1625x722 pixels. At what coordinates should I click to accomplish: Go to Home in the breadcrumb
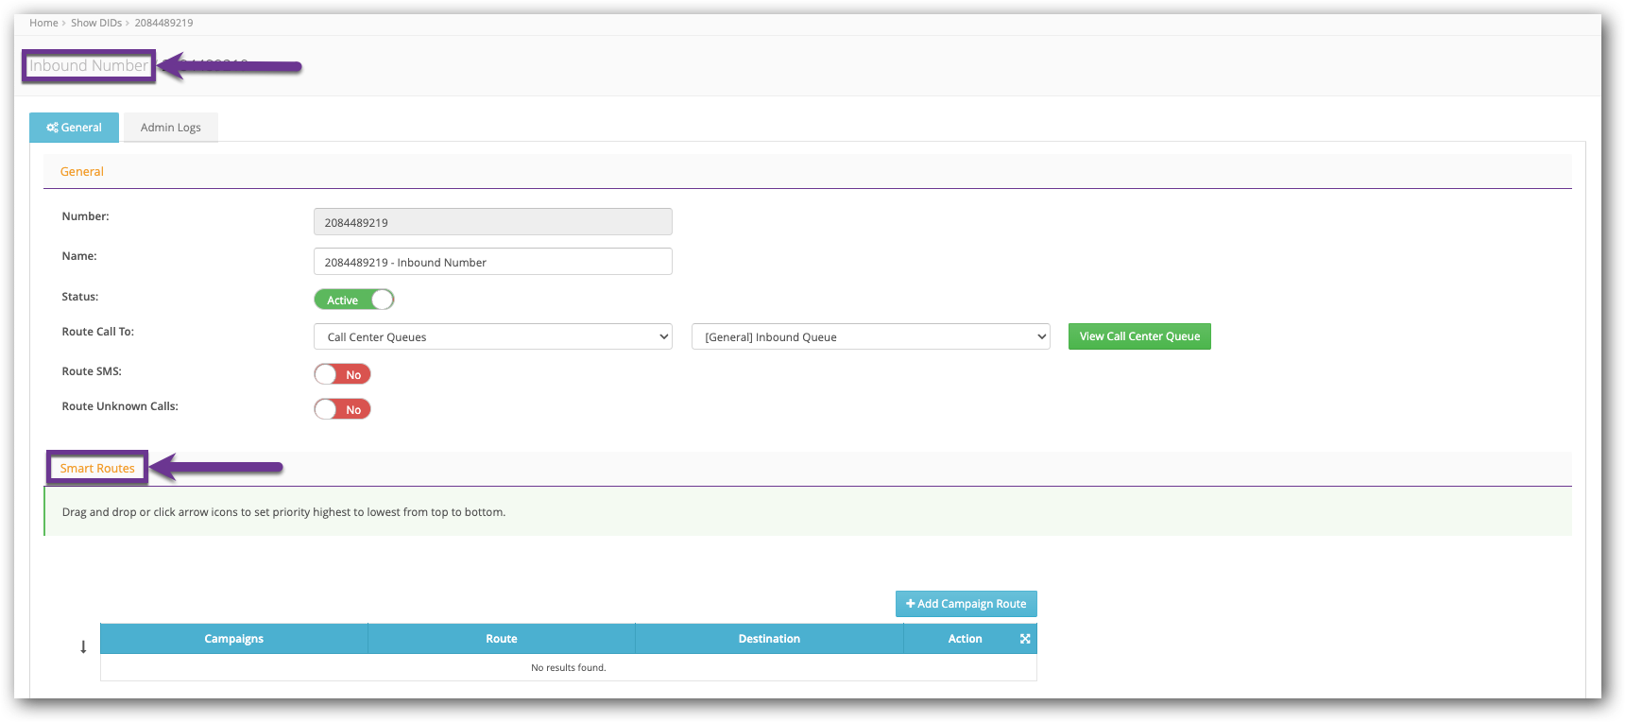point(43,23)
